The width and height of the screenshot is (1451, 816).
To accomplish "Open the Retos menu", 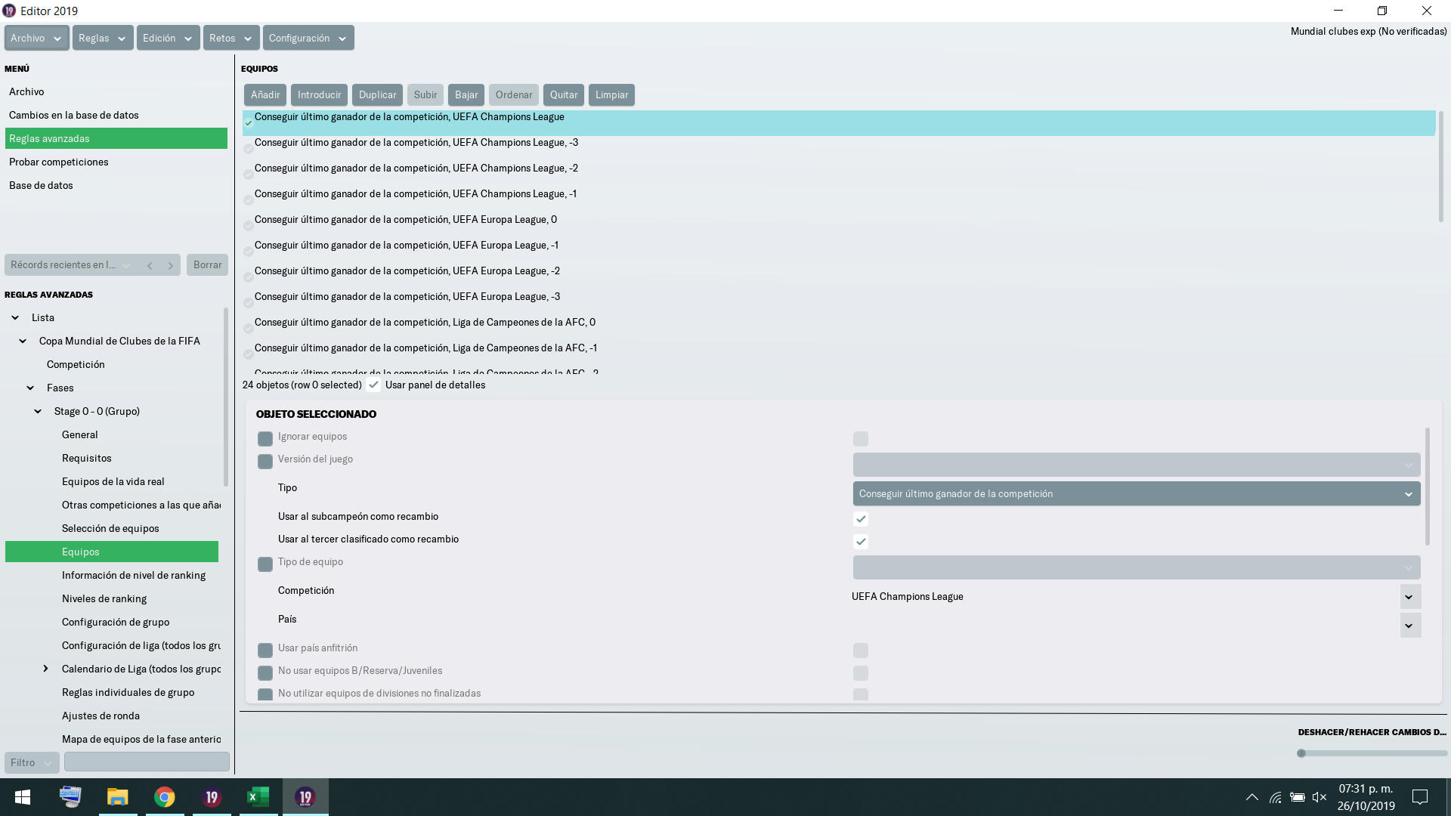I will pyautogui.click(x=231, y=38).
